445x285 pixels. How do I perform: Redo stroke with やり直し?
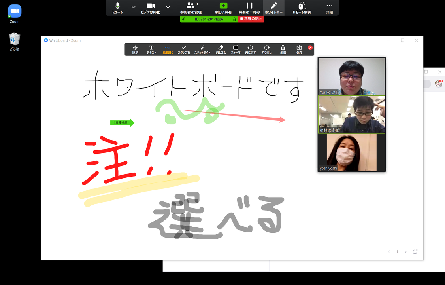pos(267,49)
